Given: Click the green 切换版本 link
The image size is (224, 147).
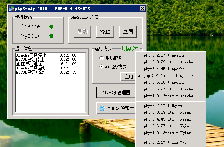Looking at the screenshot, I should pyautogui.click(x=130, y=49).
